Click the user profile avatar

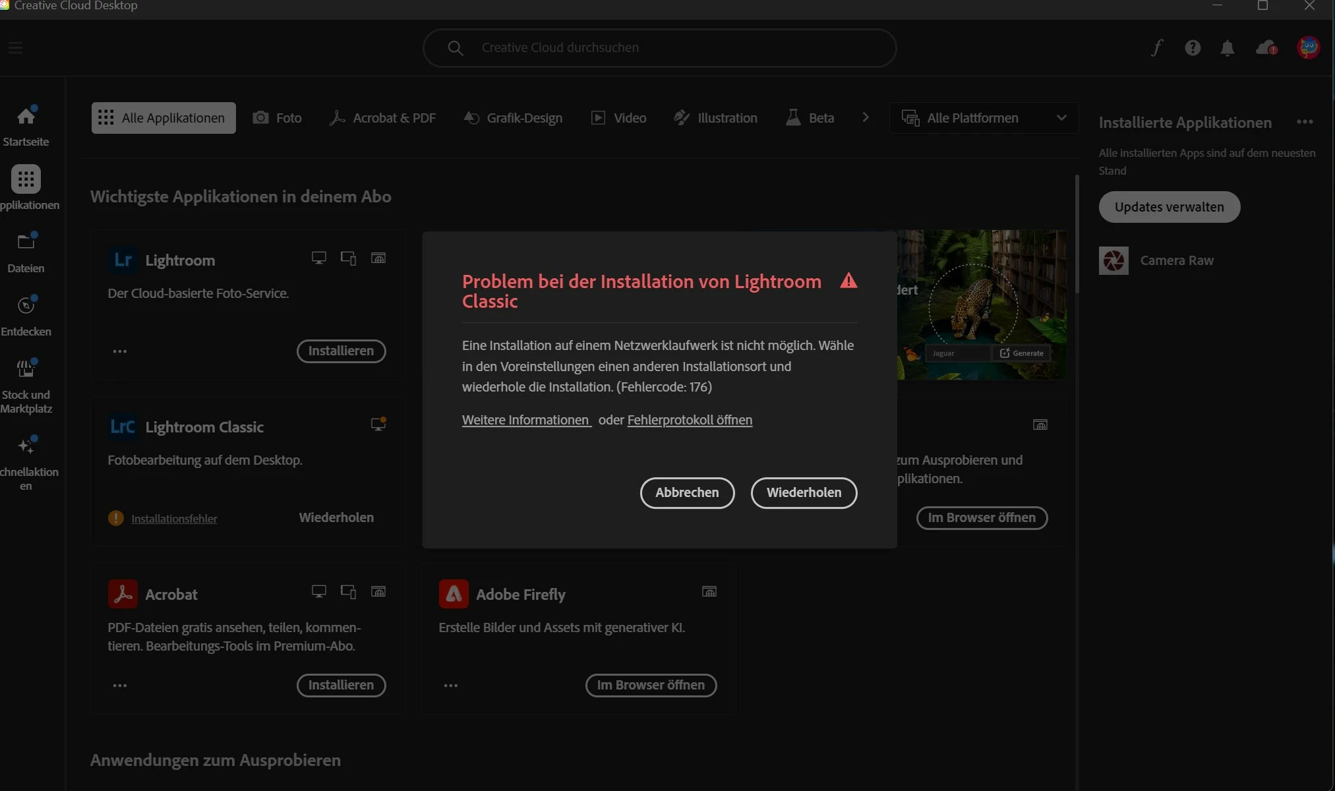coord(1308,47)
